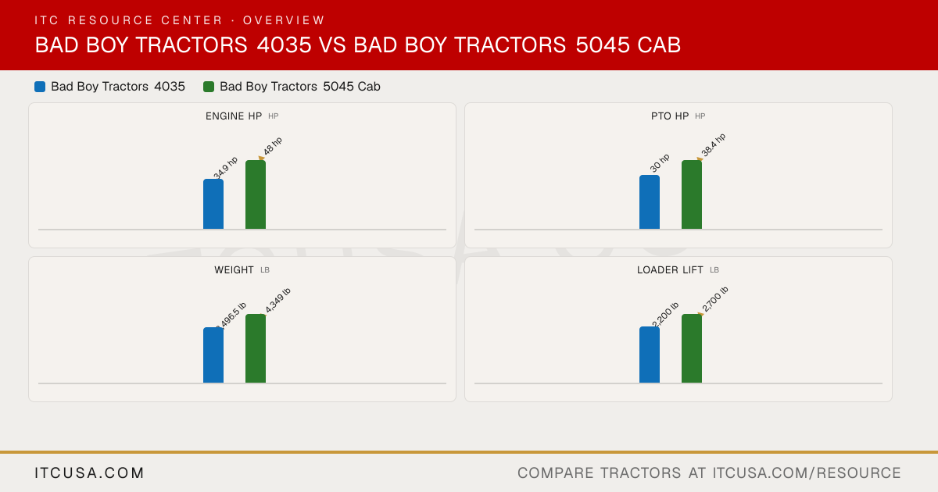Open the ITCUSA.COM footer link
The image size is (938, 492).
tap(90, 473)
